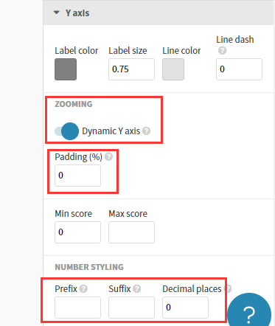This screenshot has height=326, width=275.
Task: Click the Suffix input field
Action: tap(131, 308)
